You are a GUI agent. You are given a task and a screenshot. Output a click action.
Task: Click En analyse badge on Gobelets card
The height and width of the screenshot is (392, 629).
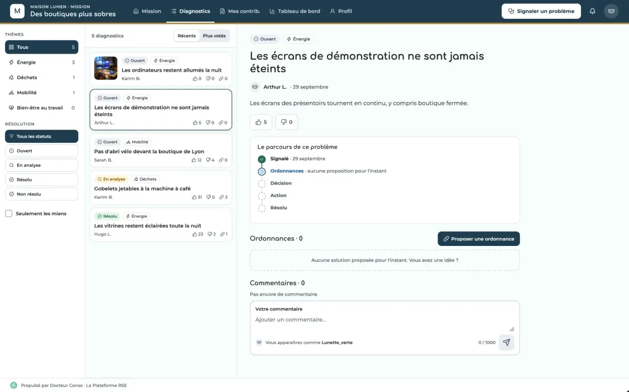pyautogui.click(x=111, y=179)
